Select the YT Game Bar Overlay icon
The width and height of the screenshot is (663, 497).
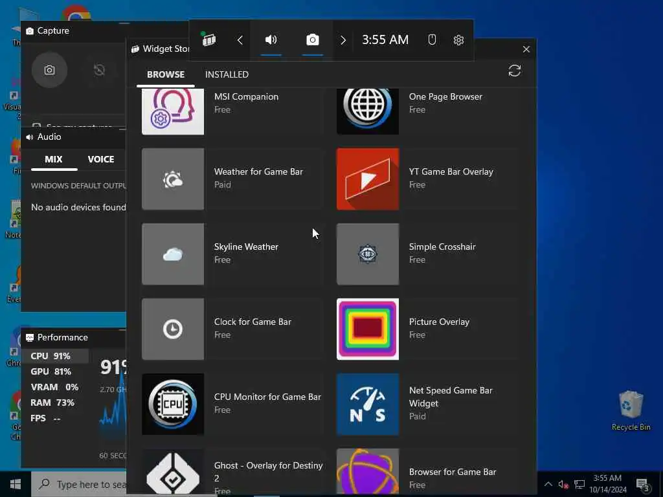tap(368, 179)
